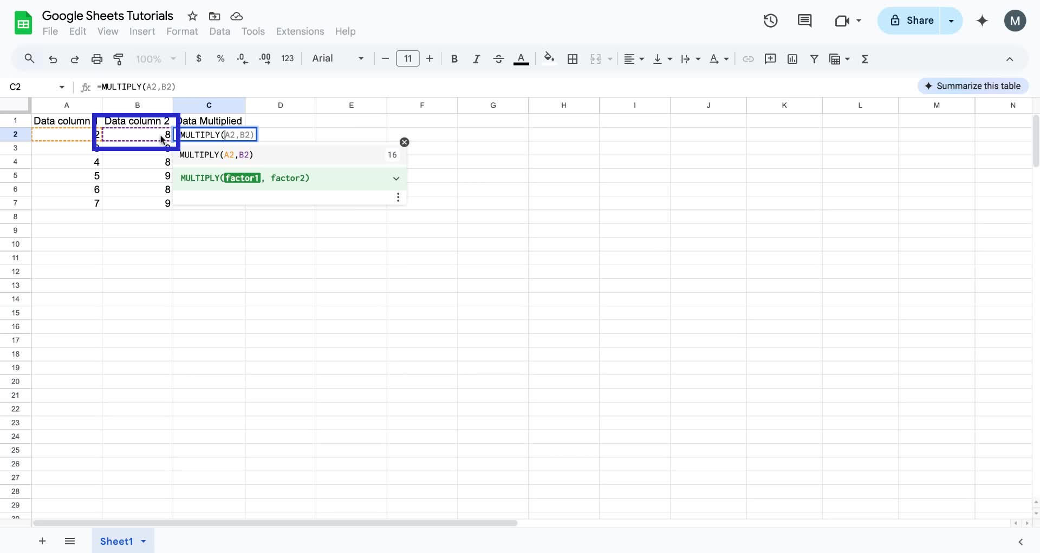The image size is (1040, 553).
Task: Open the comments panel
Action: 804,21
